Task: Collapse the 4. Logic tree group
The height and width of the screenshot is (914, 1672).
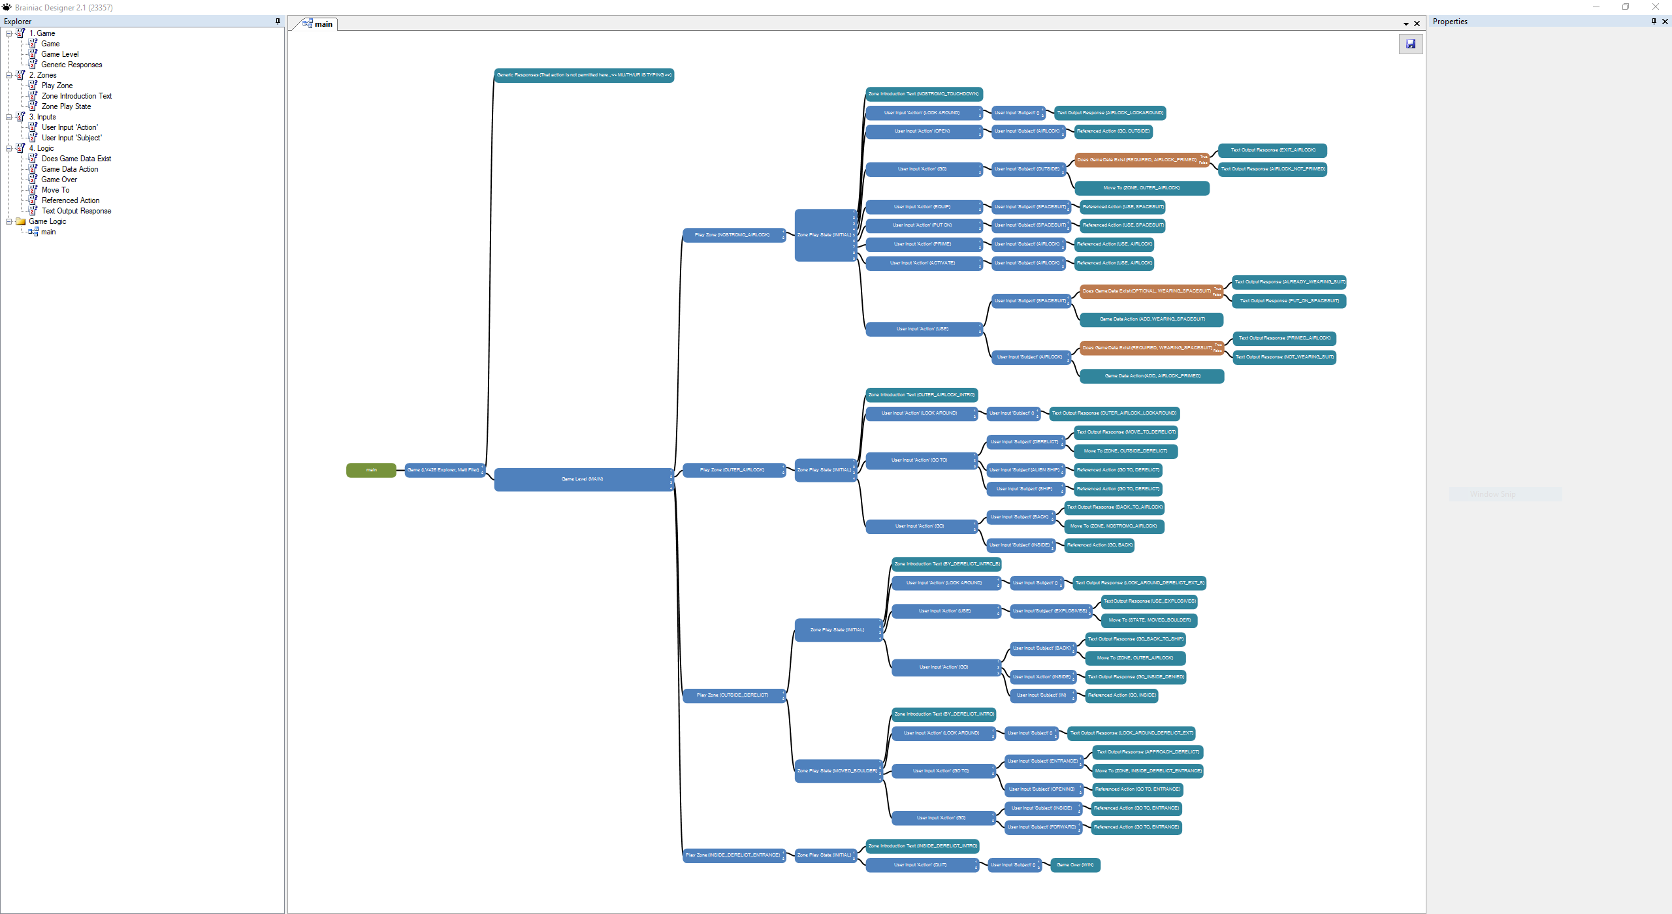Action: (9, 148)
